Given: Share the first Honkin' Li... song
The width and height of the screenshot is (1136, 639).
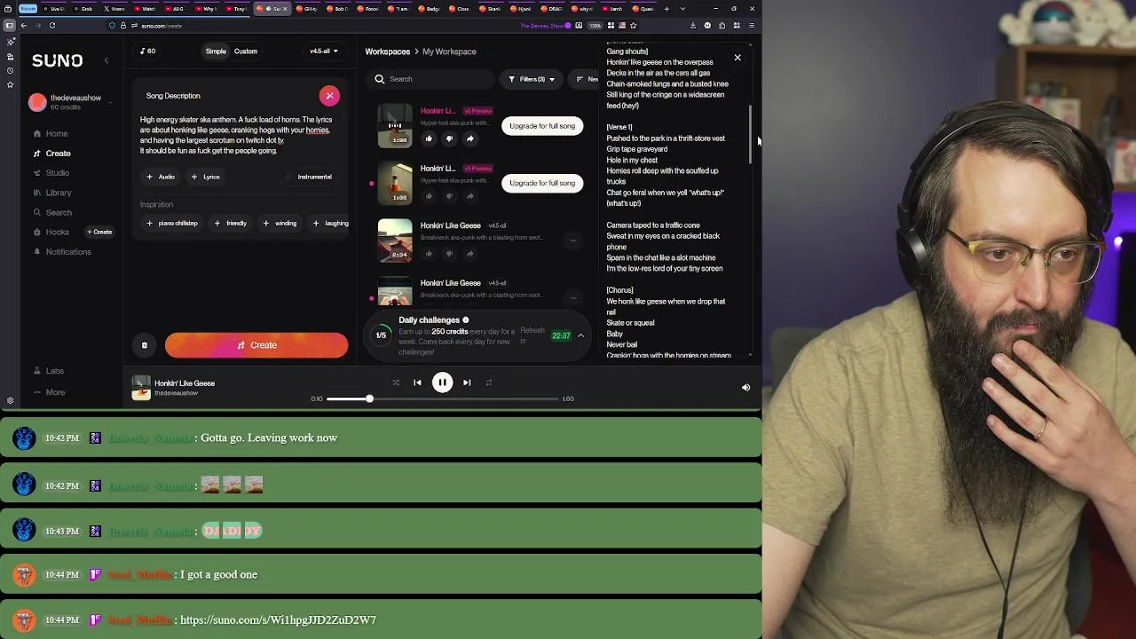Looking at the screenshot, I should 469,138.
